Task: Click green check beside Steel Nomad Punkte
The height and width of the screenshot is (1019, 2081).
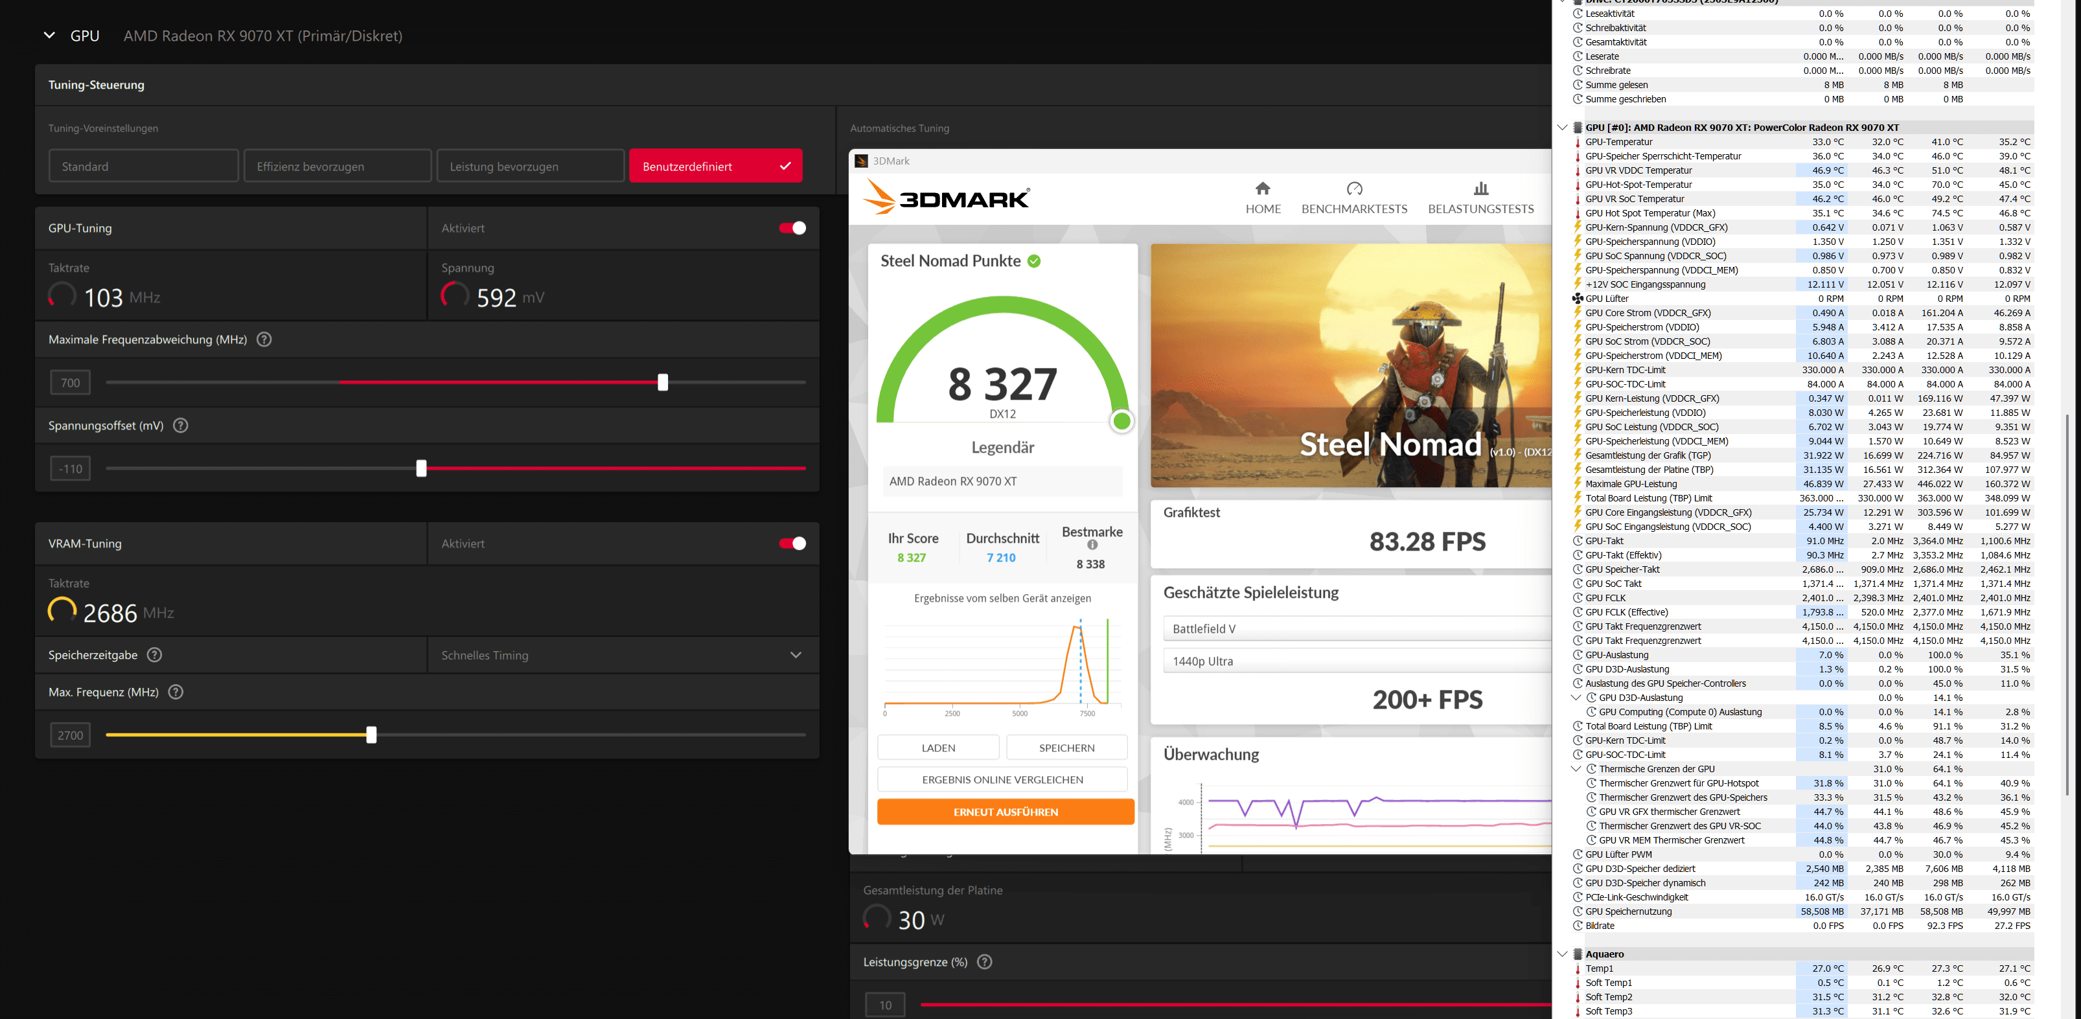Action: click(x=1034, y=261)
